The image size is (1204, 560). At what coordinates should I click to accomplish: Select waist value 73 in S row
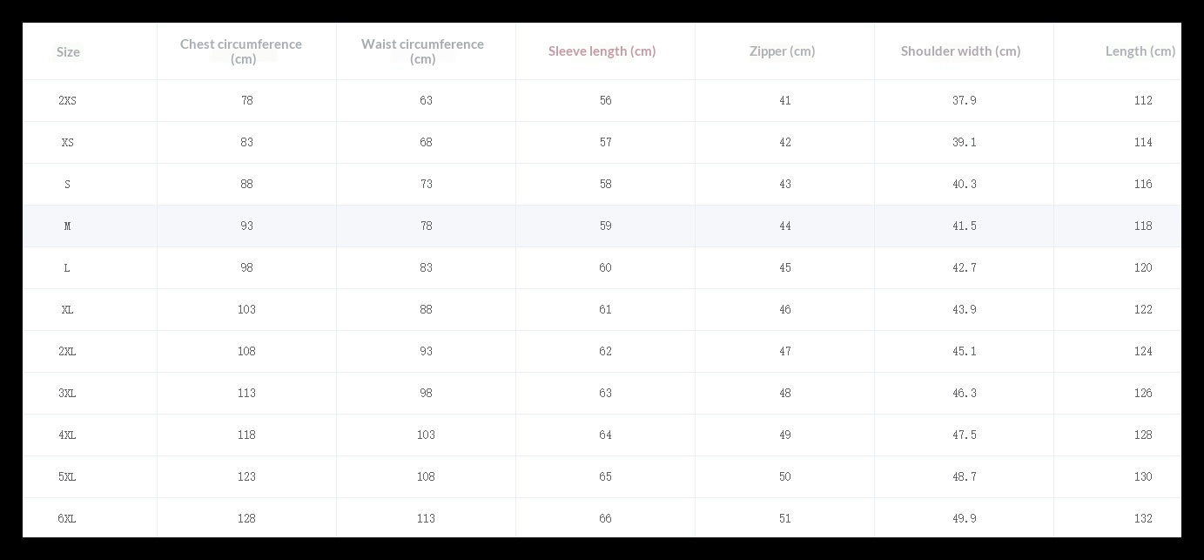pyautogui.click(x=426, y=184)
